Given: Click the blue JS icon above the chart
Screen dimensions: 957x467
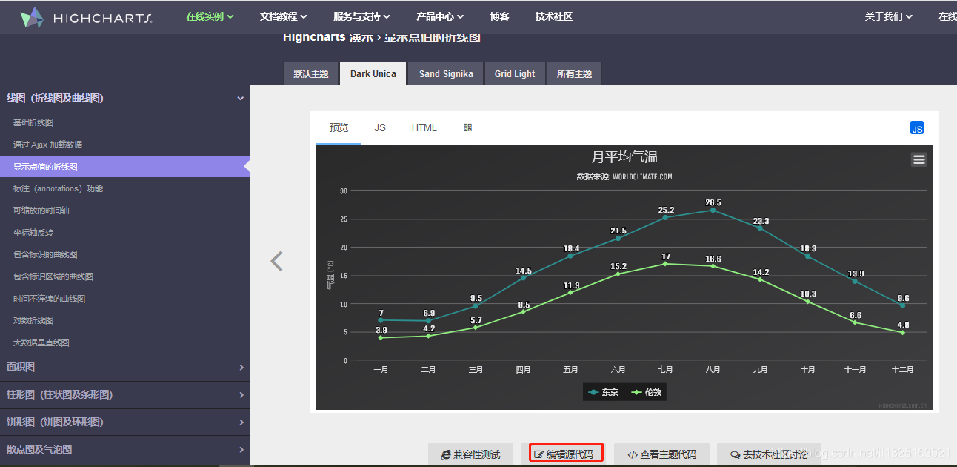Looking at the screenshot, I should (x=917, y=127).
